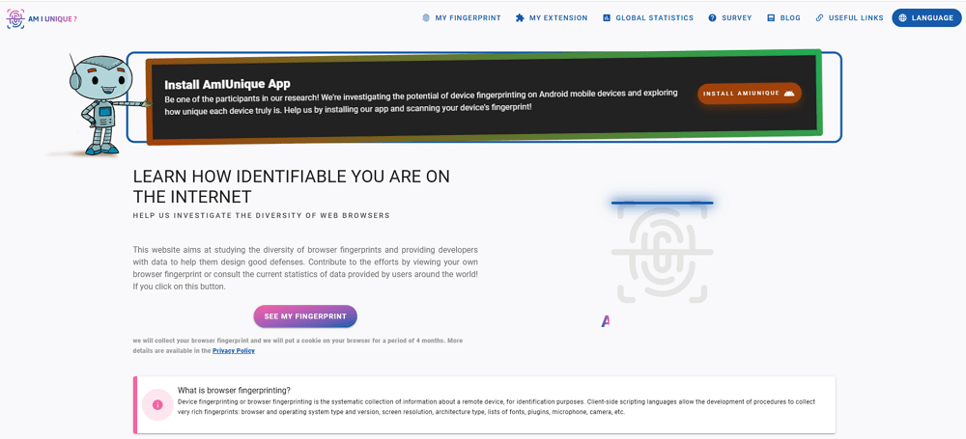Screen dimensions: 966x439
Task: Click the puzzle piece icon beside My Extension
Action: click(520, 18)
